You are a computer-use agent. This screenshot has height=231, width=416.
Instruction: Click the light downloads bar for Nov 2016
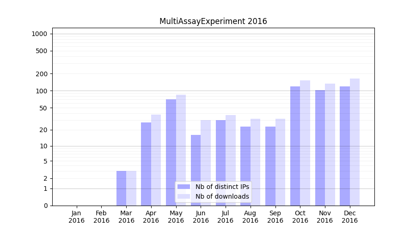pyautogui.click(x=330, y=145)
